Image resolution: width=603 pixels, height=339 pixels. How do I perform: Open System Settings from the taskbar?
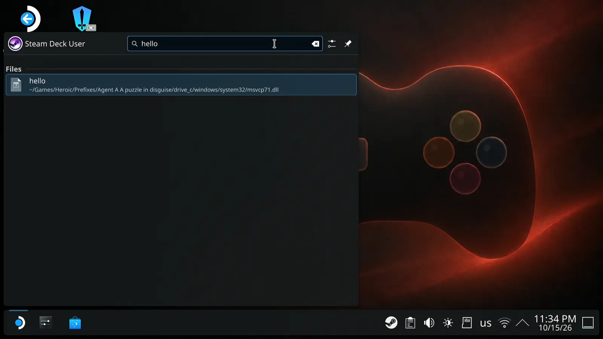tap(46, 323)
